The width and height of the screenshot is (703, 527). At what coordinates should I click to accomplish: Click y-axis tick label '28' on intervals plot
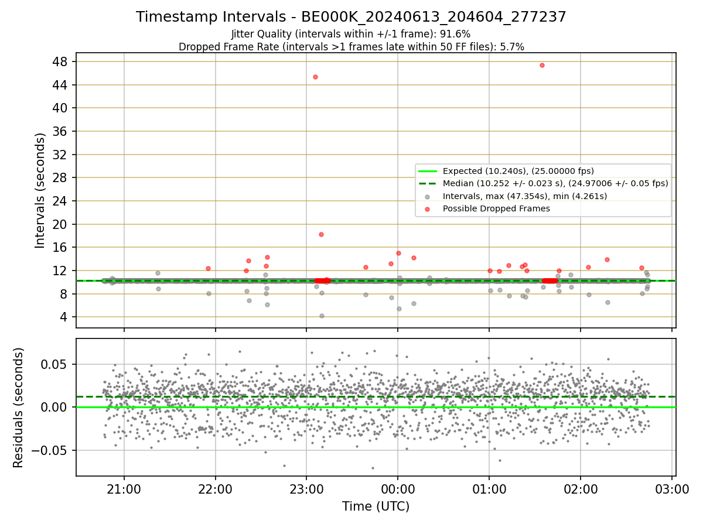(x=61, y=177)
